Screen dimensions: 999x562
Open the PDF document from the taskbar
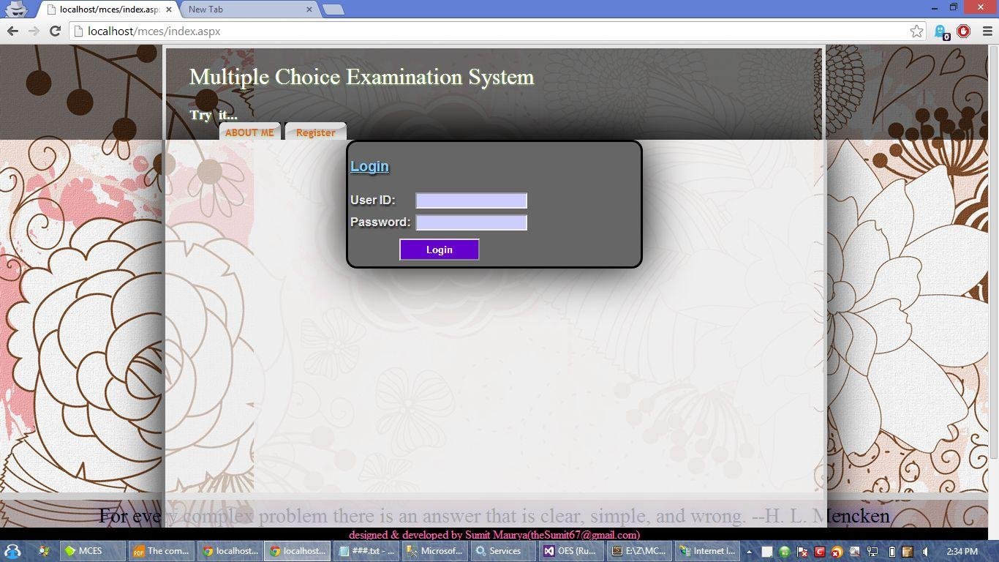(x=162, y=551)
